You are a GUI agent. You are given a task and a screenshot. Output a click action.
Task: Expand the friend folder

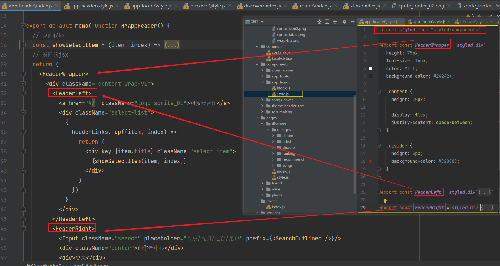tap(262, 183)
